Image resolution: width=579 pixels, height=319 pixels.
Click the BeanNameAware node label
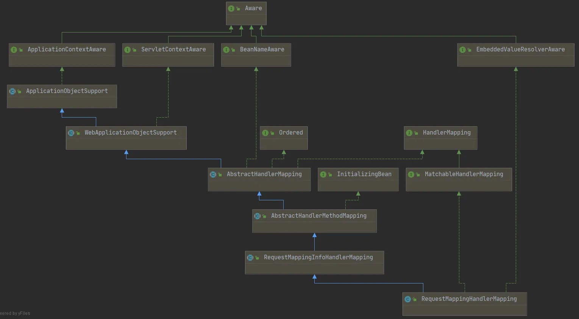click(262, 50)
